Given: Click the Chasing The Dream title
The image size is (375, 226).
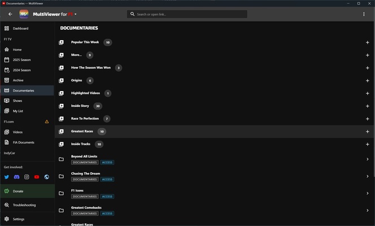Looking at the screenshot, I should click(x=85, y=173).
